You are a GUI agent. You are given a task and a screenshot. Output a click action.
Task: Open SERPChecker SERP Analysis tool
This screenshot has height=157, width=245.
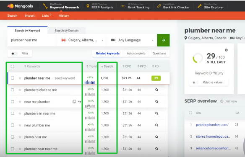tap(99, 6)
